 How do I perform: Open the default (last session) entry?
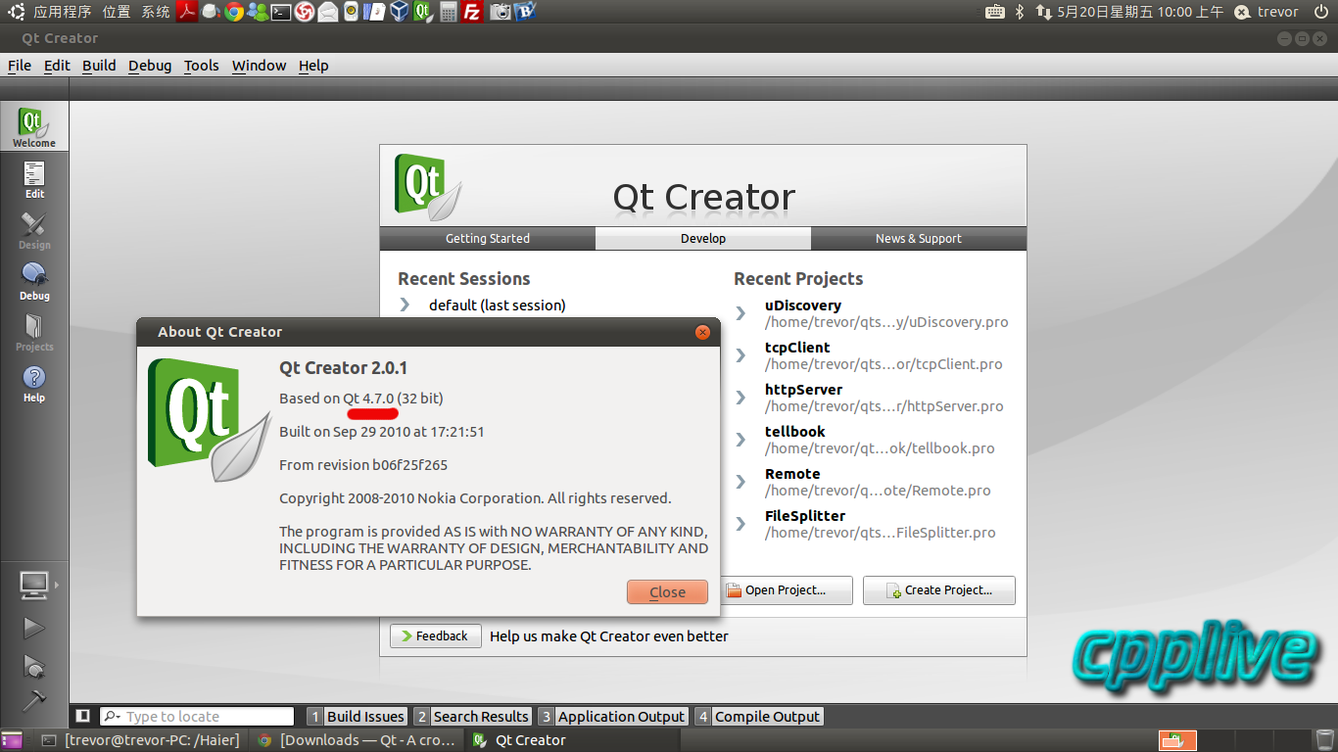pos(498,305)
